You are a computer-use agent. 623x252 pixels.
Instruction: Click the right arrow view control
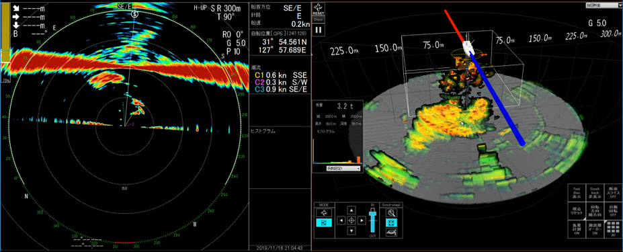click(362, 220)
